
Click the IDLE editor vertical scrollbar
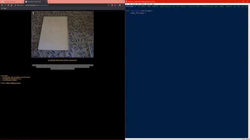(249, 72)
